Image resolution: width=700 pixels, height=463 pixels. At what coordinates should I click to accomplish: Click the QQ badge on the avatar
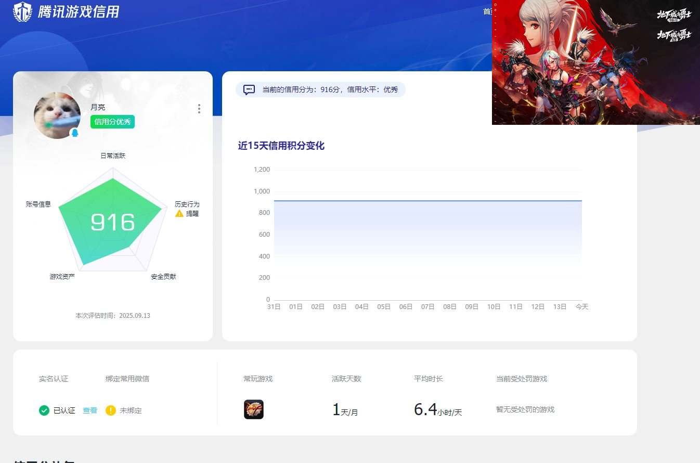75,133
